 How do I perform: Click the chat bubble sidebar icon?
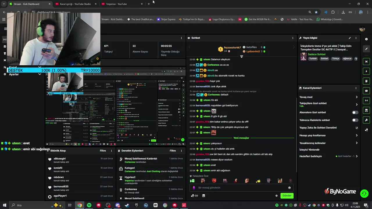(x=366, y=91)
